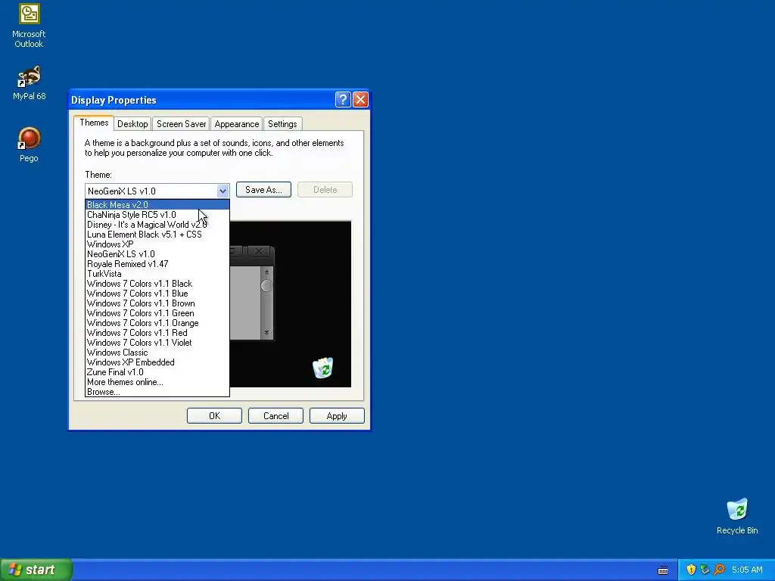Choose the Windows Classic theme
The height and width of the screenshot is (581, 775).
[157, 353]
